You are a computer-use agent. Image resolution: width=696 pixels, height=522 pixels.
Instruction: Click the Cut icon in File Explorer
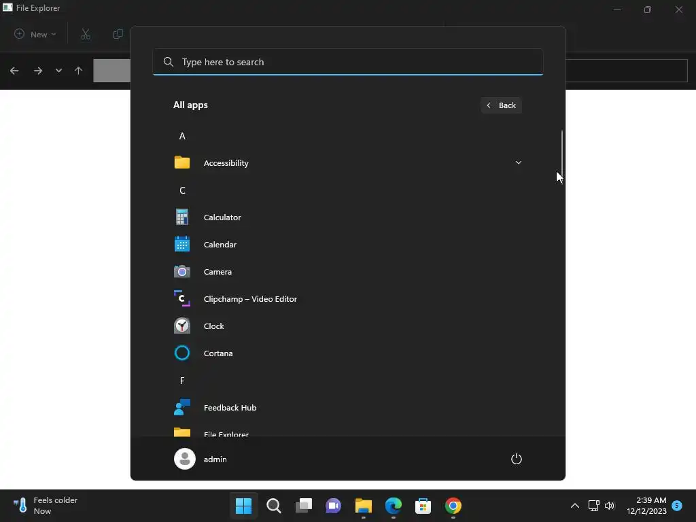pyautogui.click(x=86, y=34)
